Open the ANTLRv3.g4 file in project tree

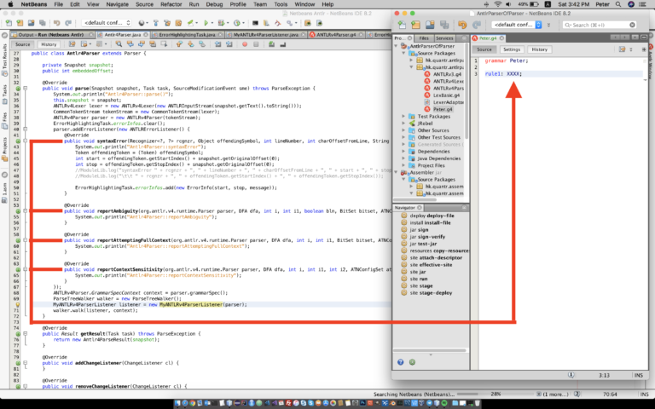click(447, 74)
